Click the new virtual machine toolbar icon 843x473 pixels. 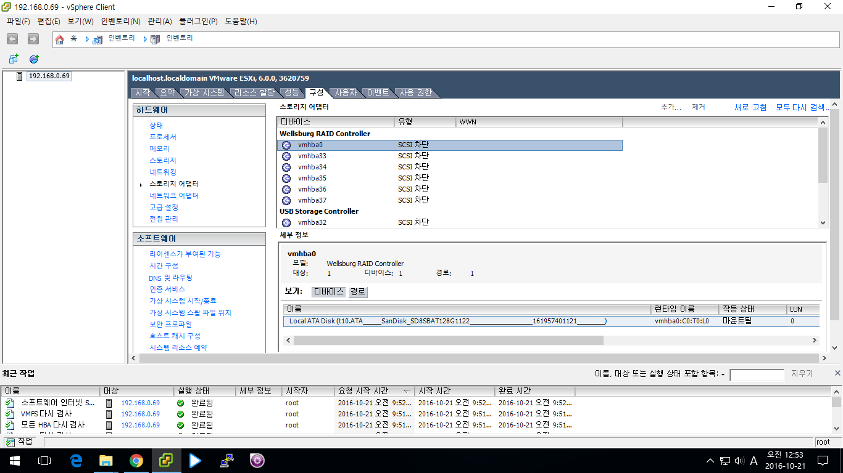14,59
